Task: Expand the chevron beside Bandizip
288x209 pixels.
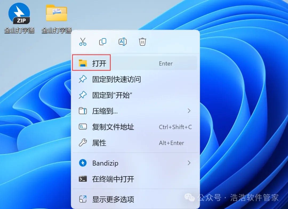Action: [189, 163]
